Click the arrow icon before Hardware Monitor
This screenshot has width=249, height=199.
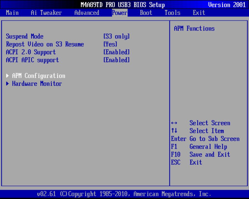pos(7,84)
